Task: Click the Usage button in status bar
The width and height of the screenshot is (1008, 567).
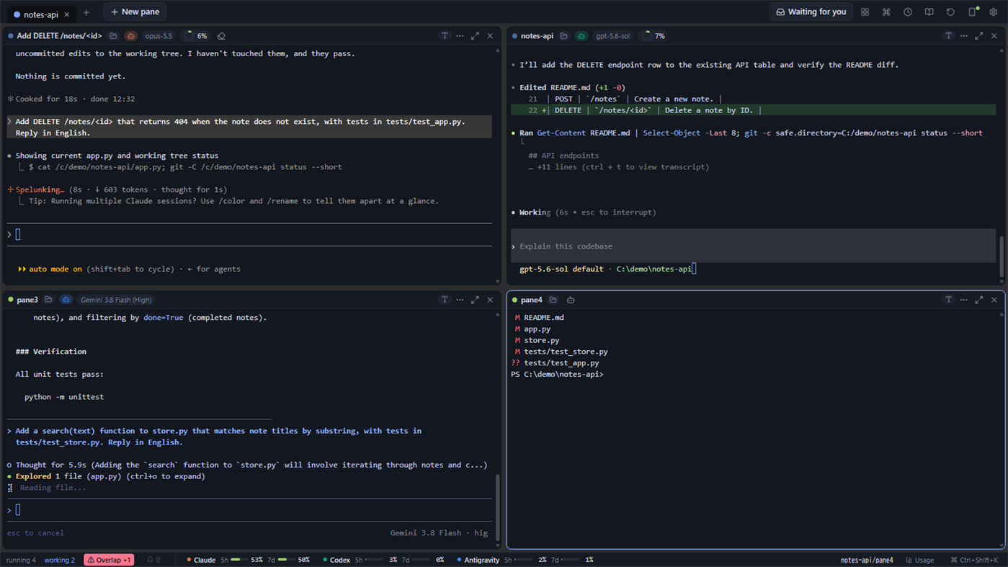Action: (920, 560)
